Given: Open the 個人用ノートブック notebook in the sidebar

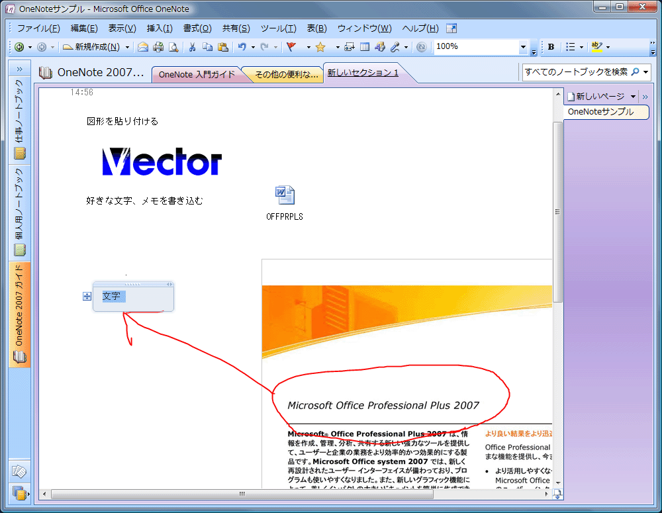Looking at the screenshot, I should point(19,211).
